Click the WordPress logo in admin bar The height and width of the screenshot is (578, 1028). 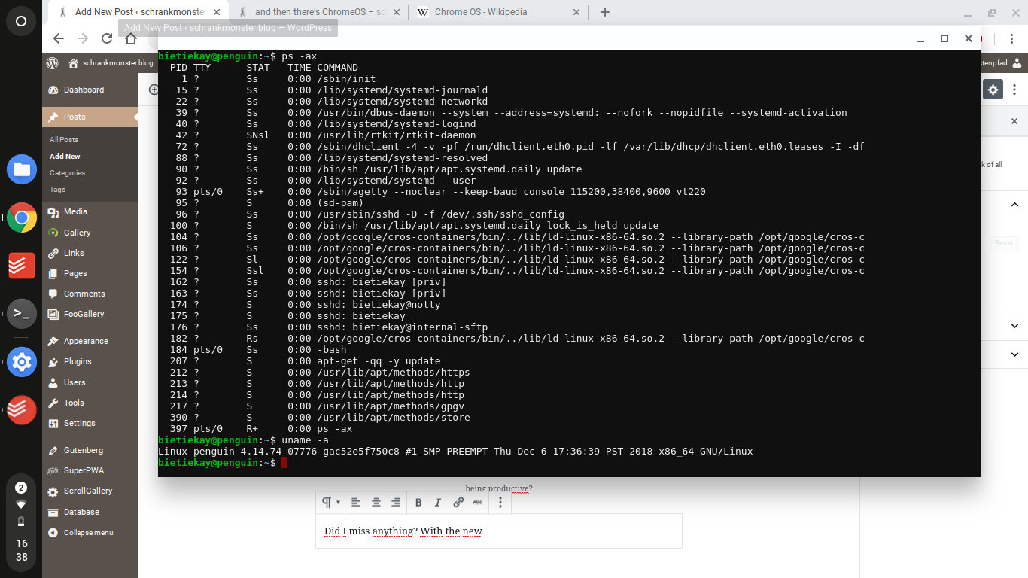click(52, 63)
